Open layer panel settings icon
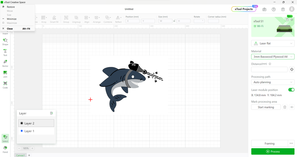 [51, 113]
